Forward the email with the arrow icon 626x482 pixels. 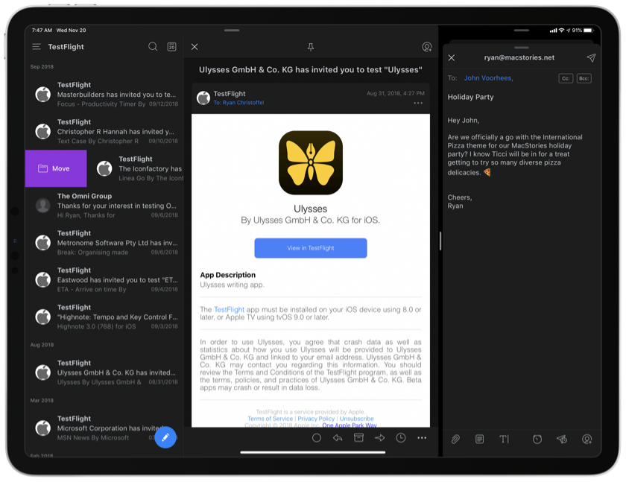coord(379,438)
